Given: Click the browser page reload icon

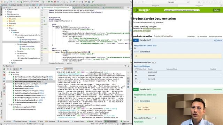Looking at the screenshot, I should [188, 2].
